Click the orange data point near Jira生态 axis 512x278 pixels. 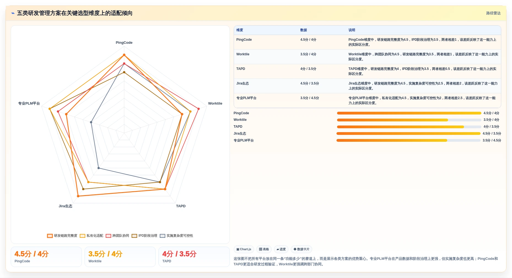pyautogui.click(x=78, y=196)
